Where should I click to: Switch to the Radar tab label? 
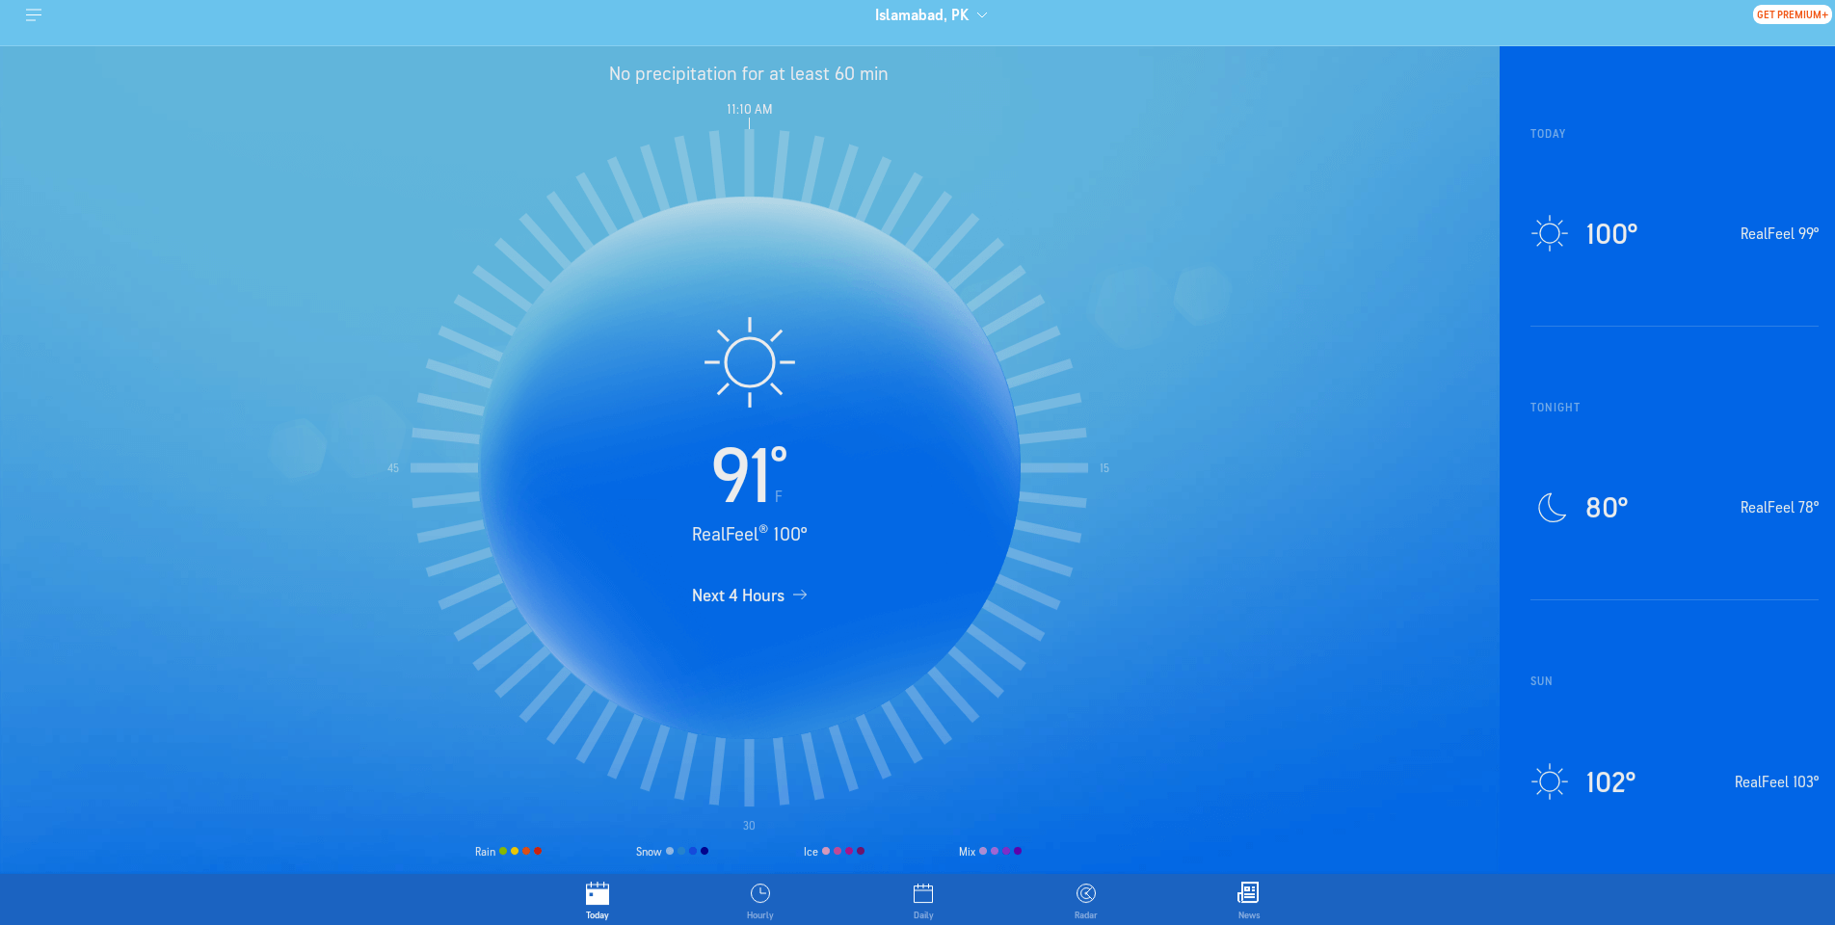point(1086,915)
